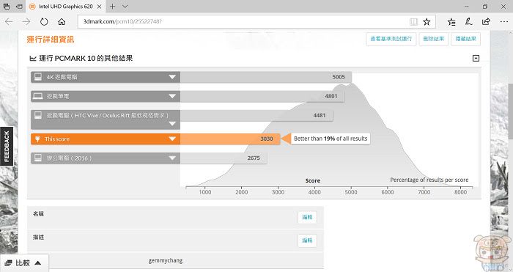Expand the office PC 2016 row
513x272 pixels.
[172, 158]
